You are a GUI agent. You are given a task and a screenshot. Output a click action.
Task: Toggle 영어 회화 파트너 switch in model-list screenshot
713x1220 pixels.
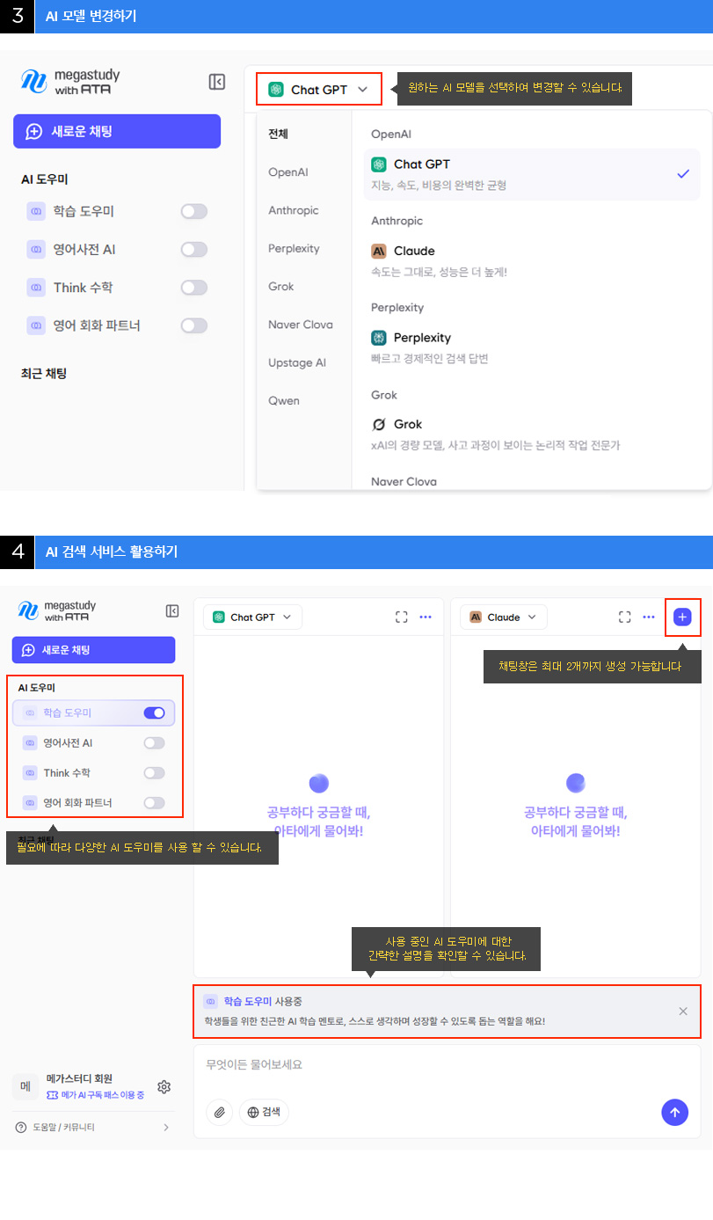[194, 325]
